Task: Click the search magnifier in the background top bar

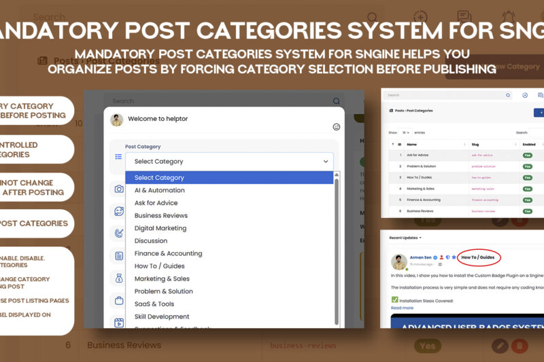Action: click(372, 16)
